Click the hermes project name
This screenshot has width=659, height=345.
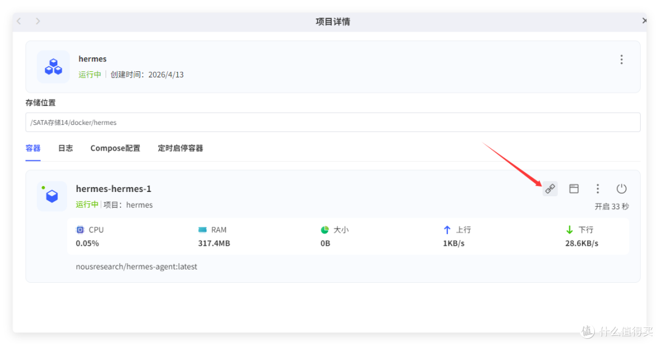(x=93, y=59)
